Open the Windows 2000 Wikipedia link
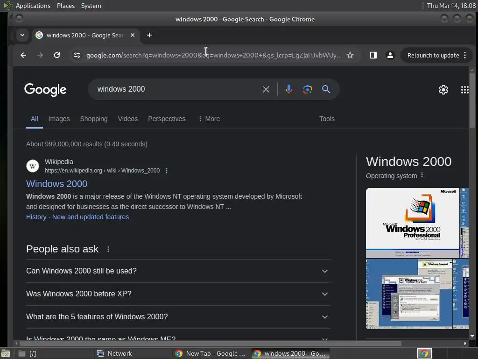 pos(56,183)
